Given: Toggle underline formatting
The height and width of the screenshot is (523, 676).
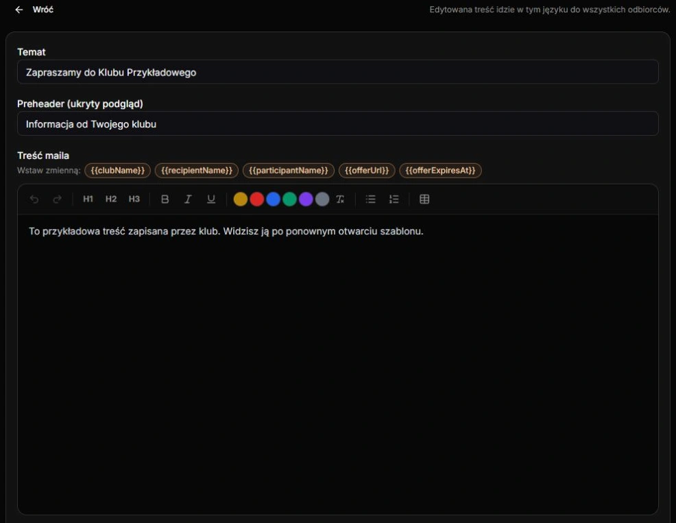Looking at the screenshot, I should (210, 199).
